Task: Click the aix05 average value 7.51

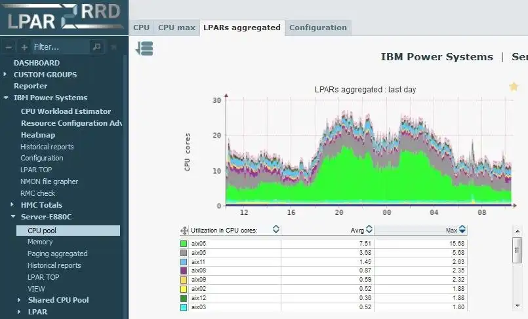Action: pos(365,244)
